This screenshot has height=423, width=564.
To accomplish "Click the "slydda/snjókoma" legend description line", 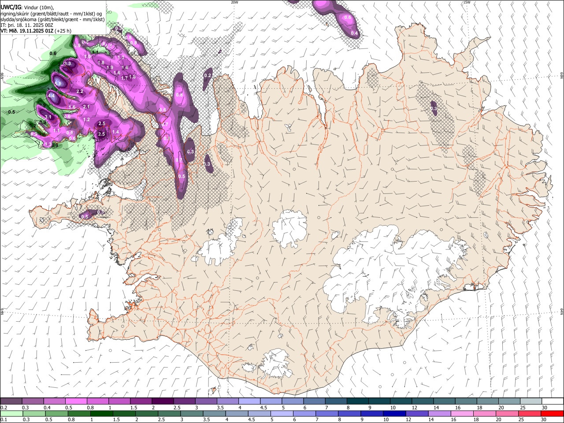I will (x=52, y=19).
